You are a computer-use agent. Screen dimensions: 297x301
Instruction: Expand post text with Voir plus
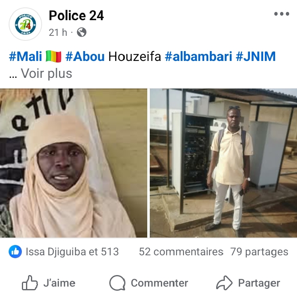point(46,73)
